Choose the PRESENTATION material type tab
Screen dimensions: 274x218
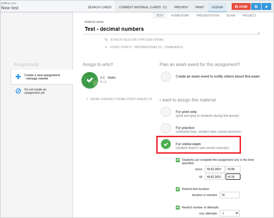coord(208,16)
